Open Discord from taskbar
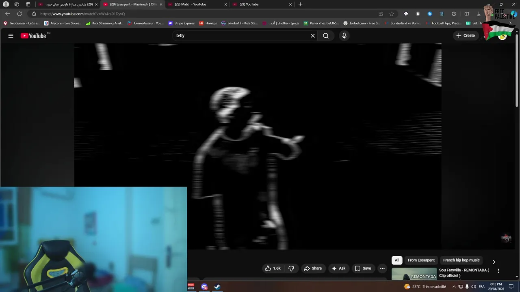Image resolution: width=520 pixels, height=292 pixels. pyautogui.click(x=204, y=287)
